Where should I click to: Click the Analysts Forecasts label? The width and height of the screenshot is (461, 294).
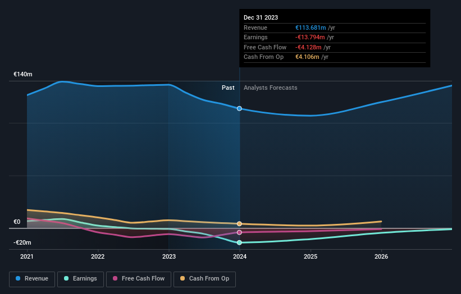(x=271, y=88)
